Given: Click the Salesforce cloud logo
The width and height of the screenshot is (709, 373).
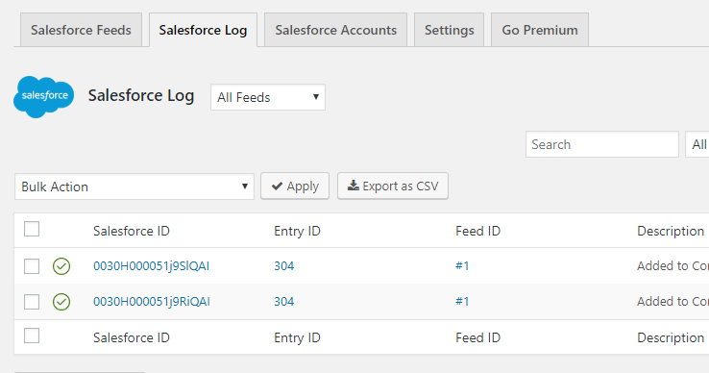Looking at the screenshot, I should (44, 96).
